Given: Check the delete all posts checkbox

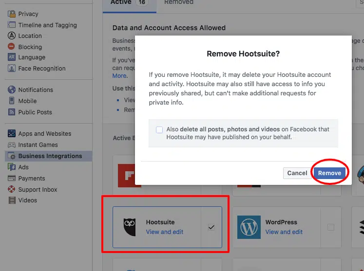Looking at the screenshot, I should click(x=159, y=130).
